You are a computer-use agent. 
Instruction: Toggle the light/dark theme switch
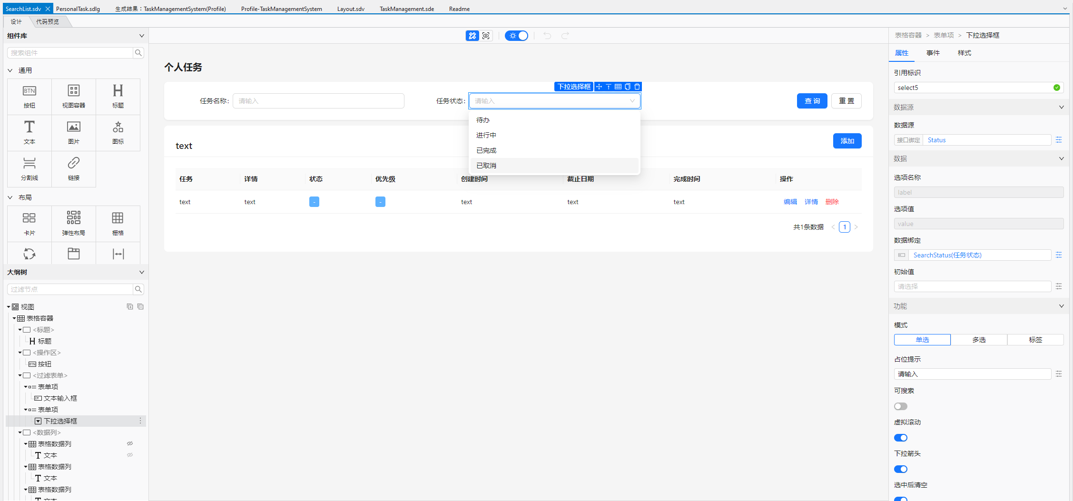[x=516, y=36]
